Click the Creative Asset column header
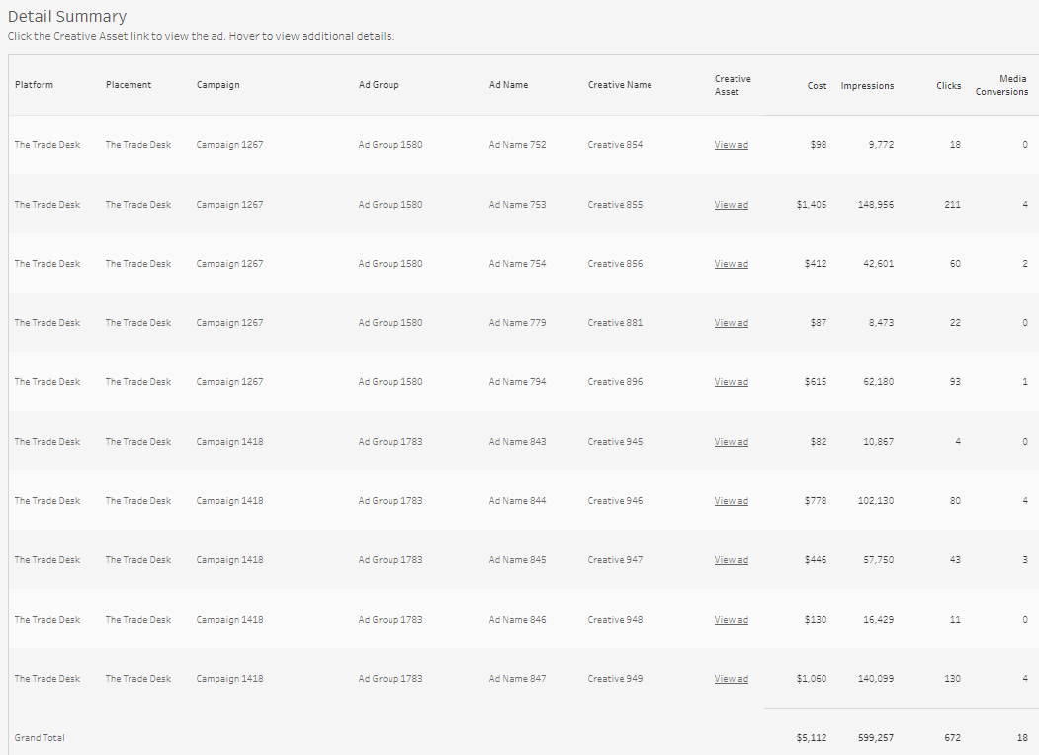This screenshot has width=1039, height=755. [733, 85]
